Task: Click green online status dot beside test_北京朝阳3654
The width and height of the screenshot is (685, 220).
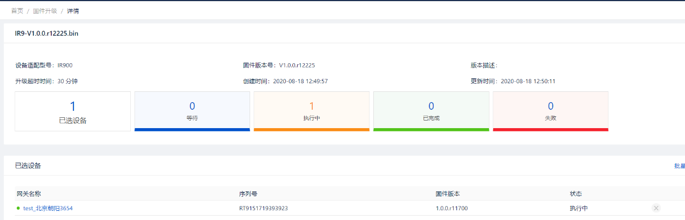Action: (x=18, y=208)
